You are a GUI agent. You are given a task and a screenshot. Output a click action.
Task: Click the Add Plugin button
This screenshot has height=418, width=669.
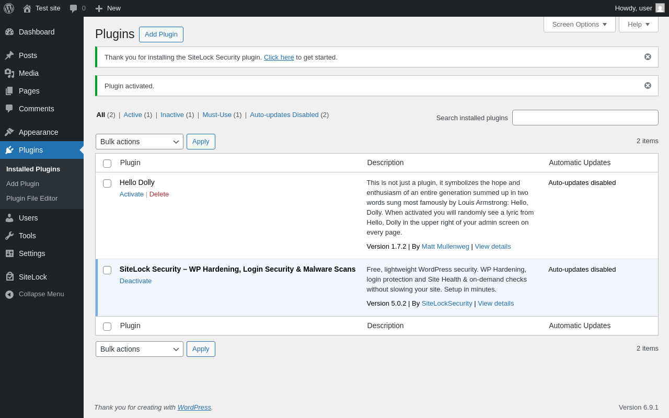(x=161, y=34)
